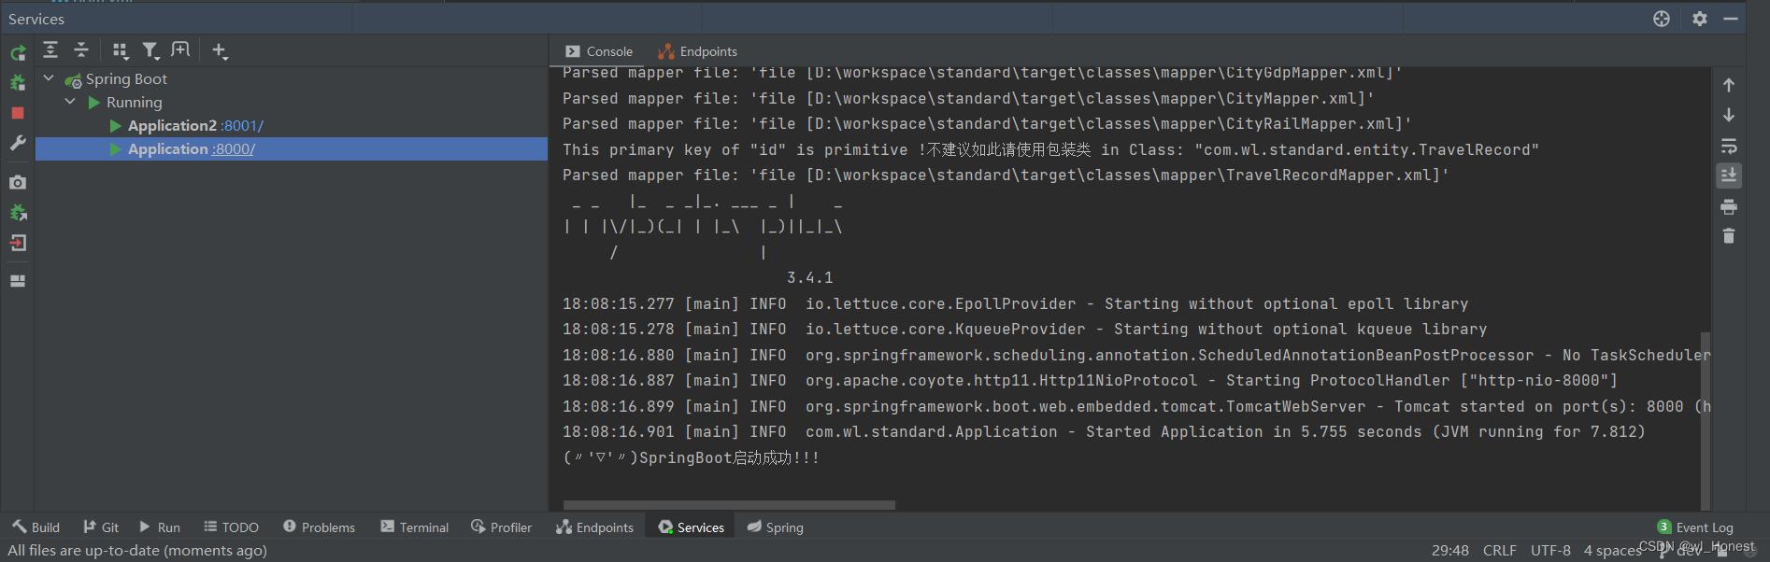Click the Add Service plus icon

pyautogui.click(x=219, y=50)
